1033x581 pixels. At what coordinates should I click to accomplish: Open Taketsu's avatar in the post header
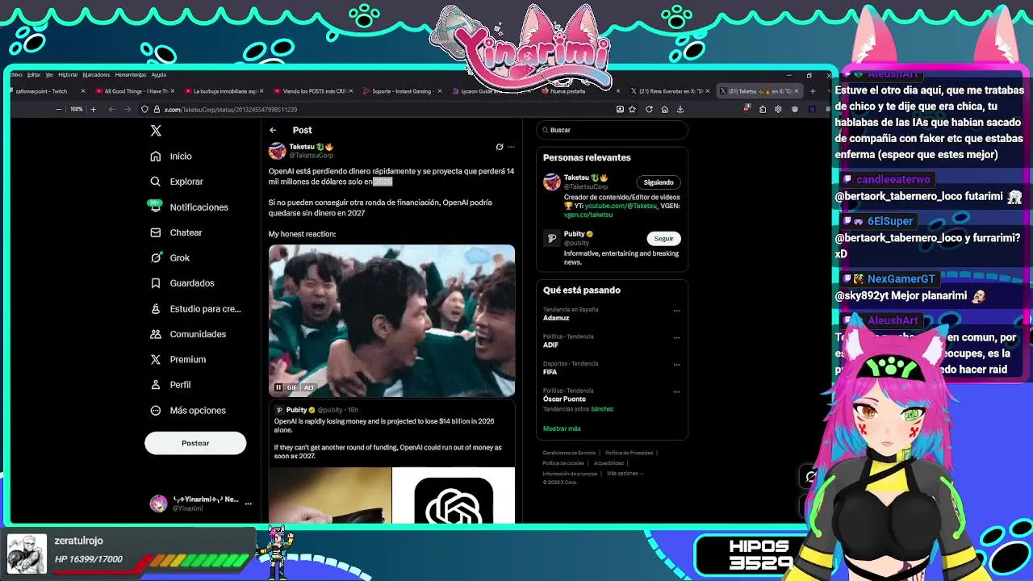pos(277,150)
